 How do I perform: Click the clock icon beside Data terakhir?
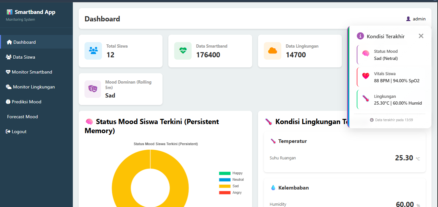[x=372, y=120]
